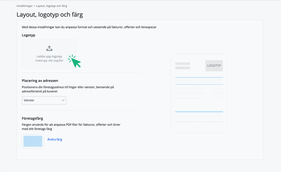281x172 pixels.
Task: Click the Logotyp section heading
Action: tap(28, 35)
